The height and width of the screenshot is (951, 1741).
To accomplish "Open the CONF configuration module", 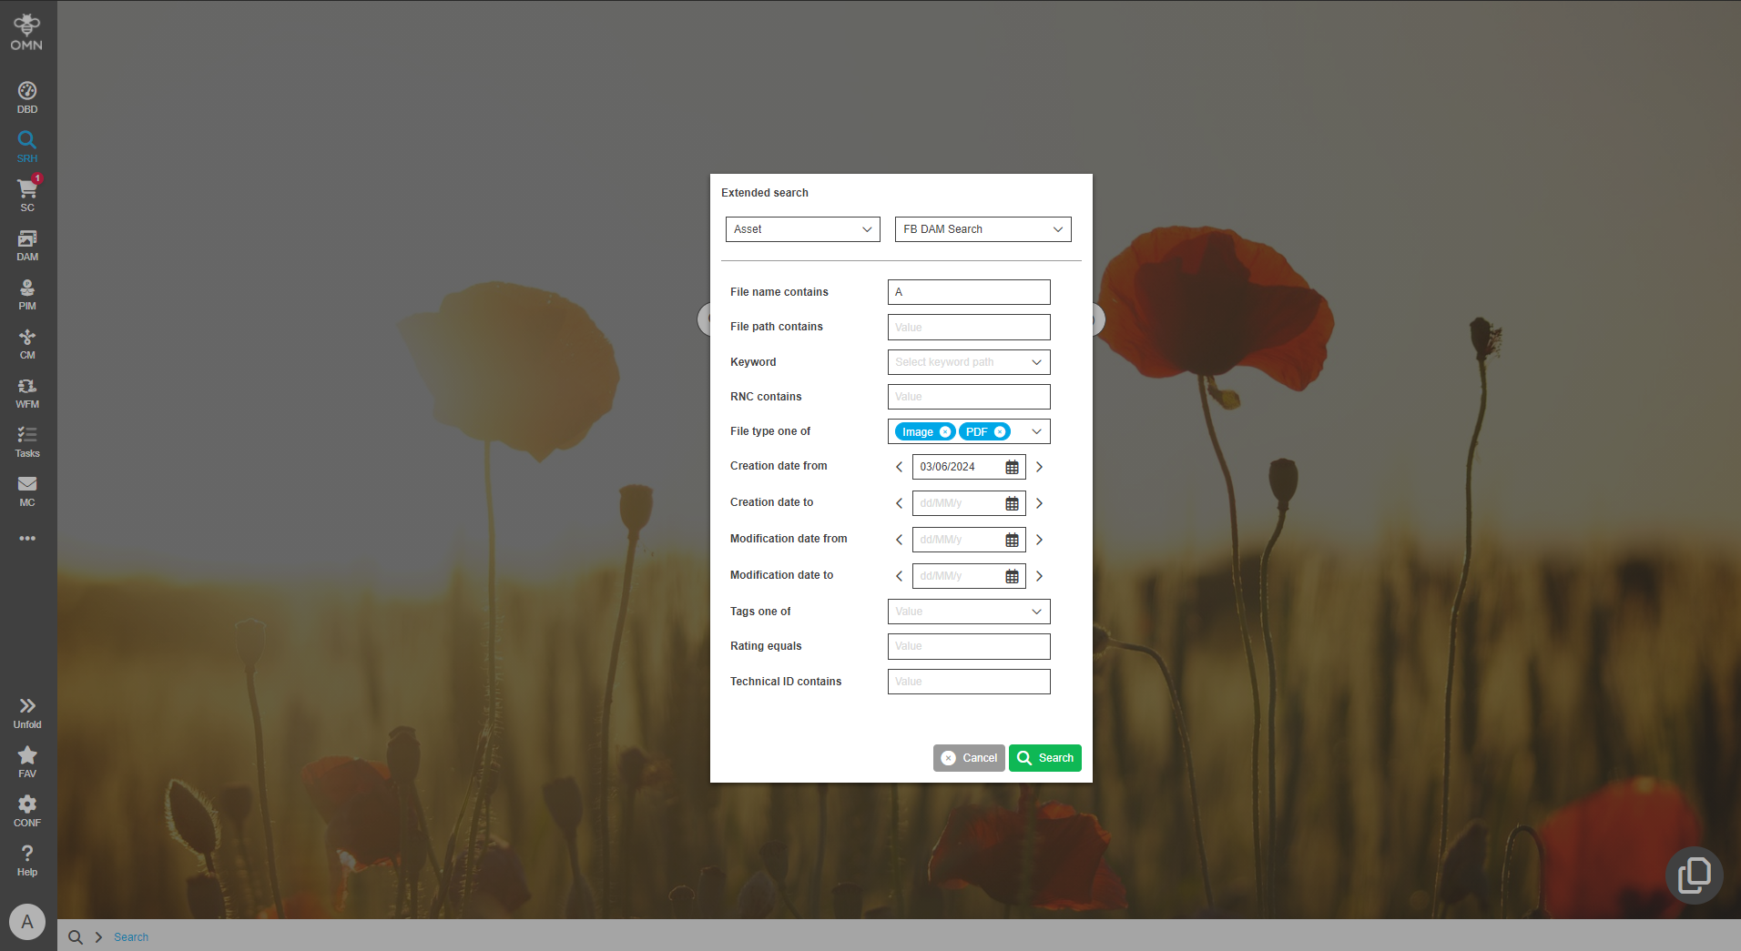I will [x=26, y=808].
